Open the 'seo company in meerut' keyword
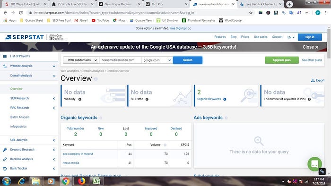 [x=78, y=154]
